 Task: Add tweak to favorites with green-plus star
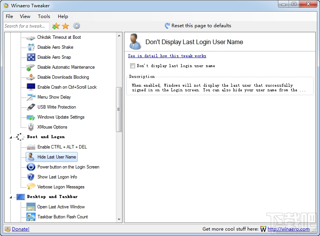pos(56,26)
